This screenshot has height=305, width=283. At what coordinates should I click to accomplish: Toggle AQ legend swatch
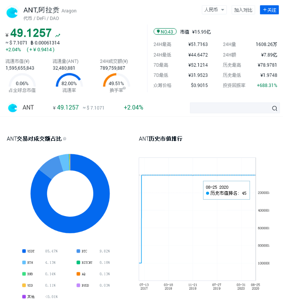[x=78, y=274]
